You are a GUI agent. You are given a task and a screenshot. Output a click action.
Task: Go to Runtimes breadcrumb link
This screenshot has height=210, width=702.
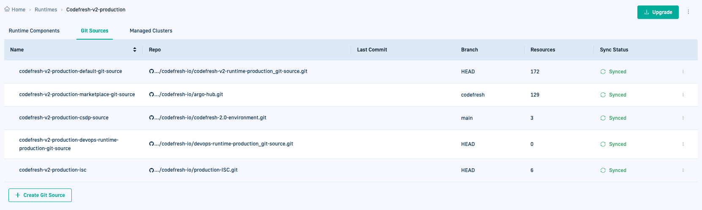46,10
